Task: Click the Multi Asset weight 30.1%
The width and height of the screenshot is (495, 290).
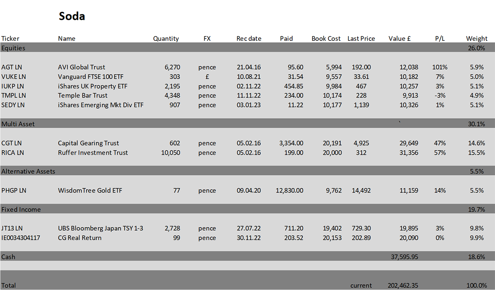Action: [x=476, y=124]
